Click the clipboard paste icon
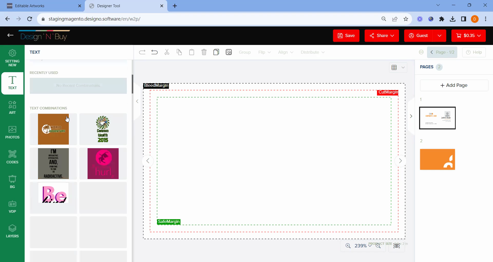The height and width of the screenshot is (262, 493). [192, 52]
